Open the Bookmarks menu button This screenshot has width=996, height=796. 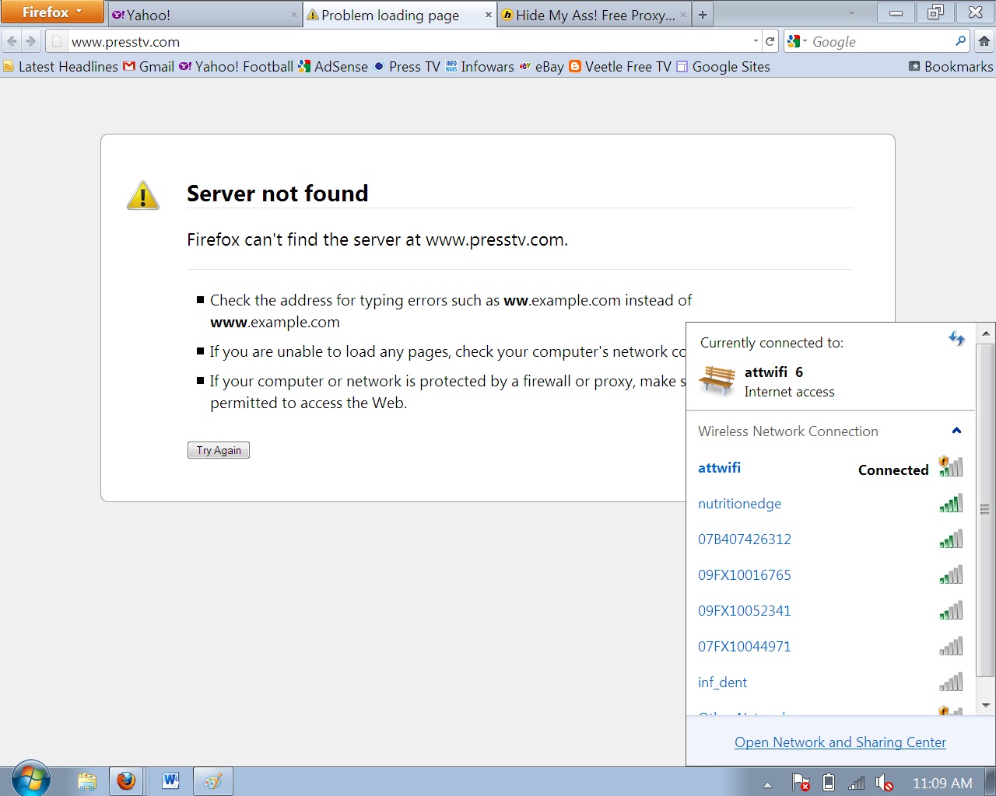coord(951,67)
